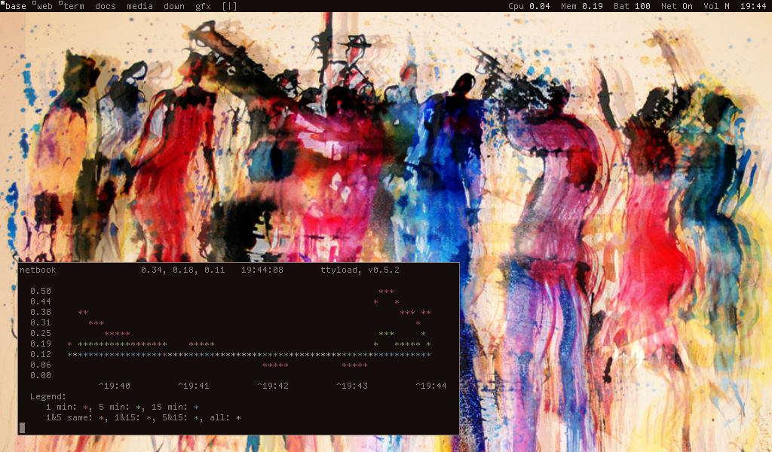Click the ^19:43 time axis marker
The width and height of the screenshot is (772, 452).
(x=352, y=386)
